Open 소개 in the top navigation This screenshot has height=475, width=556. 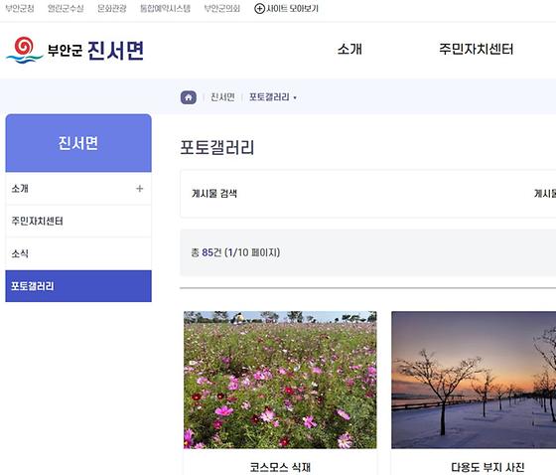tap(349, 49)
